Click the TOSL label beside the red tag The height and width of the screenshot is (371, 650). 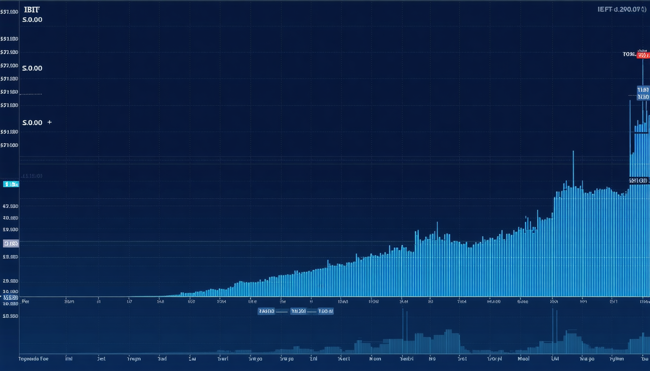pos(629,55)
